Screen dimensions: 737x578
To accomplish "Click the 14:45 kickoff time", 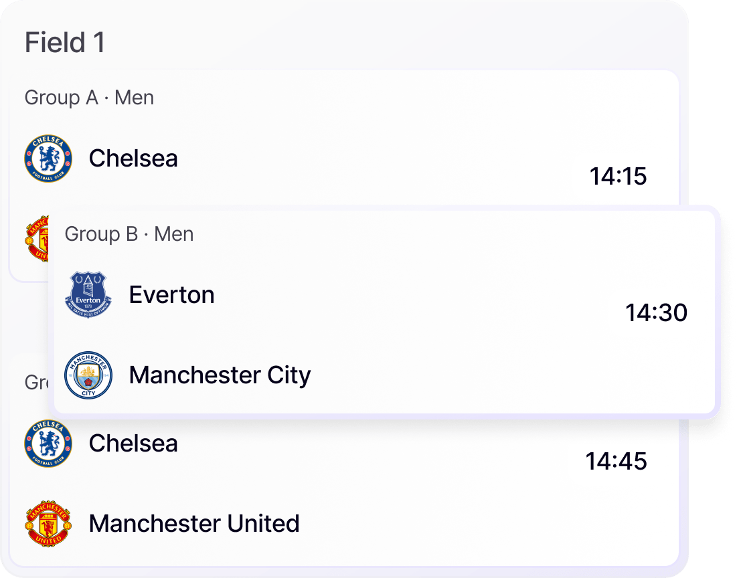I will click(616, 461).
